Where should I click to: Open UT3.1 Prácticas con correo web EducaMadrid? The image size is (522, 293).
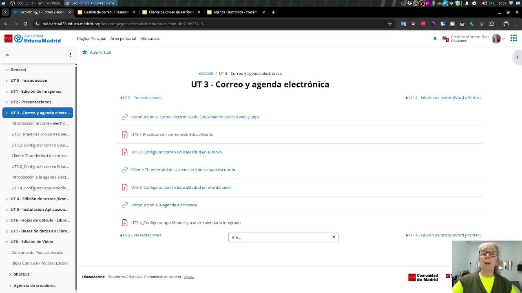coord(172,135)
